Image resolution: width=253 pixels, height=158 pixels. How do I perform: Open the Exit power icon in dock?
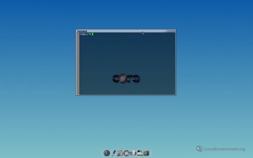107,153
